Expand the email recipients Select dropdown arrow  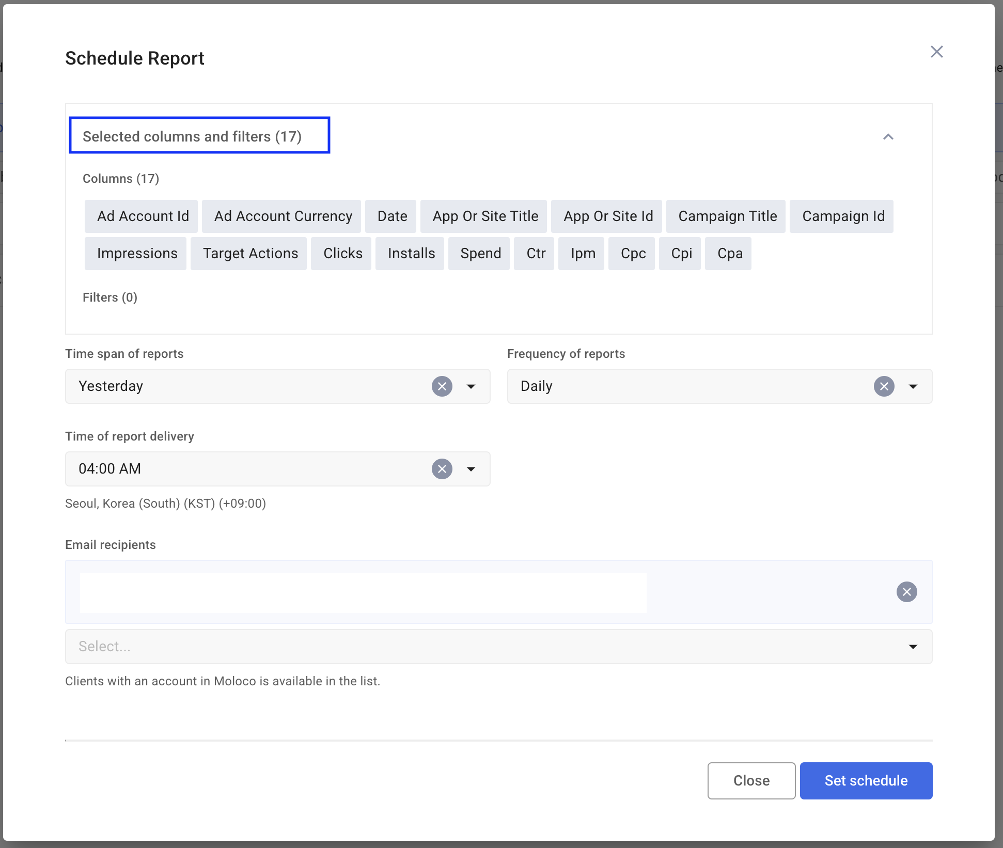point(913,647)
